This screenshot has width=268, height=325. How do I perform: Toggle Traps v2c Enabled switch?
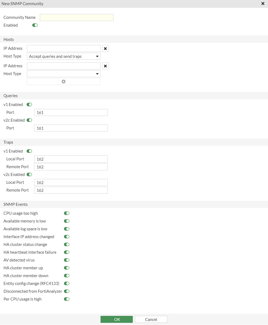pos(29,175)
